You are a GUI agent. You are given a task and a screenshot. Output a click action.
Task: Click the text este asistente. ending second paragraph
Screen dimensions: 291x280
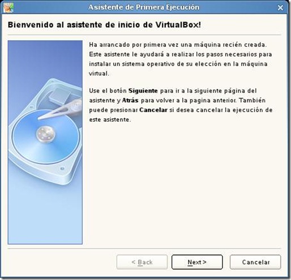click(110, 119)
